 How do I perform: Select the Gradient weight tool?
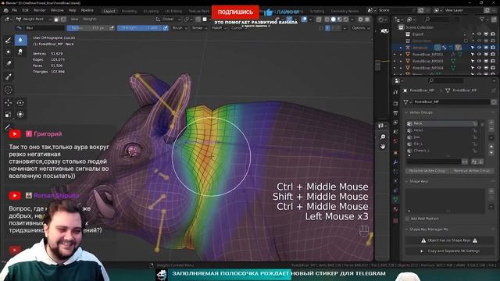(x=9, y=64)
